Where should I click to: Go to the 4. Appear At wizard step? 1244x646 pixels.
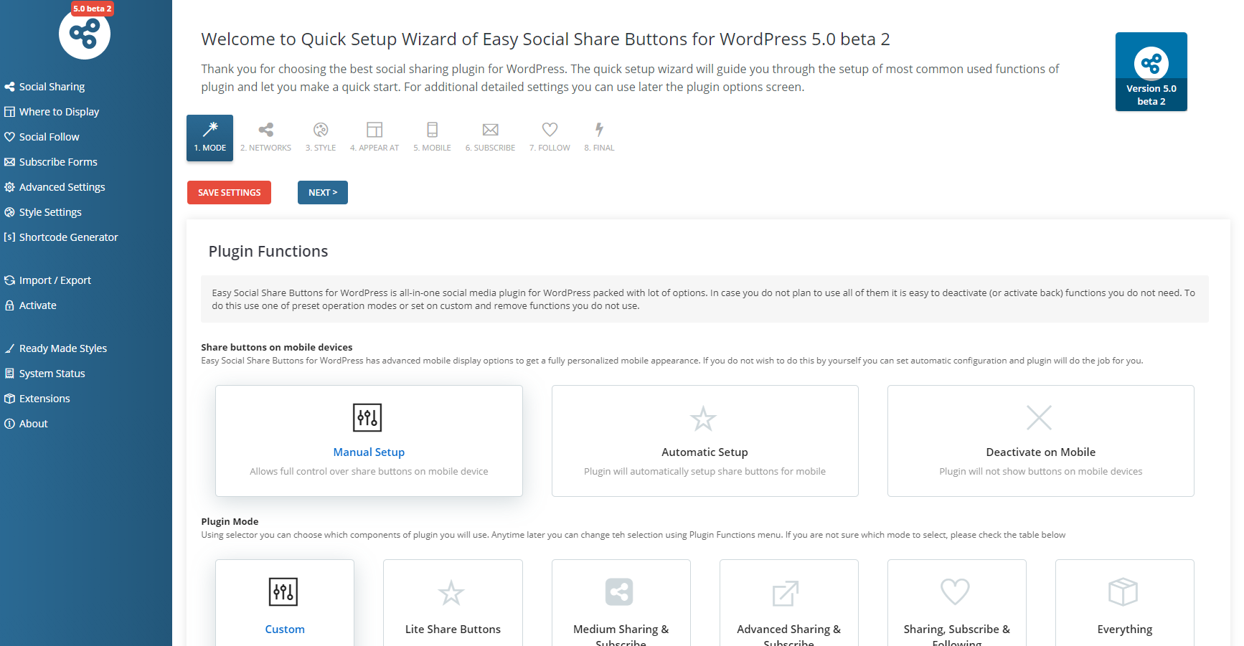374,138
